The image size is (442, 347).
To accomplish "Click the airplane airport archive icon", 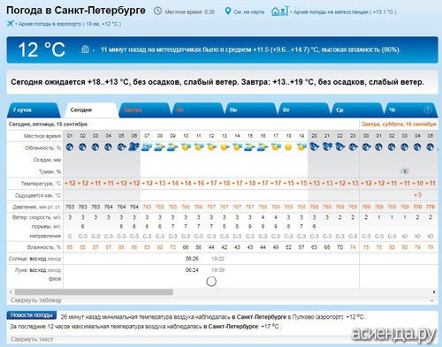I will coord(11,24).
